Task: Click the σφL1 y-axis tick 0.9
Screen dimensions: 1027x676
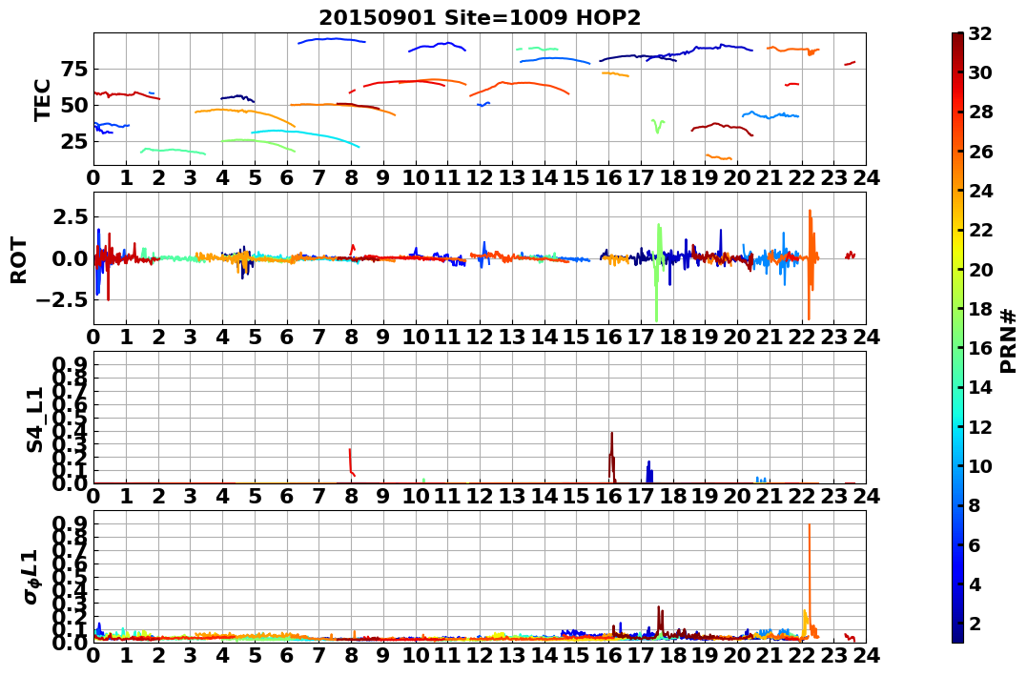Action: pos(70,523)
